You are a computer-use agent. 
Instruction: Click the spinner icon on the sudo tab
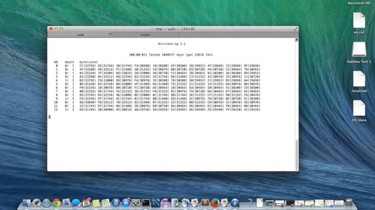pos(110,35)
